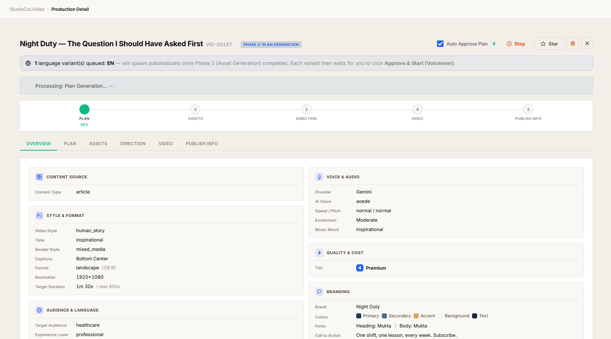Viewport: 611px width, 339px height.
Task: Open the Assets tab
Action: pyautogui.click(x=98, y=144)
